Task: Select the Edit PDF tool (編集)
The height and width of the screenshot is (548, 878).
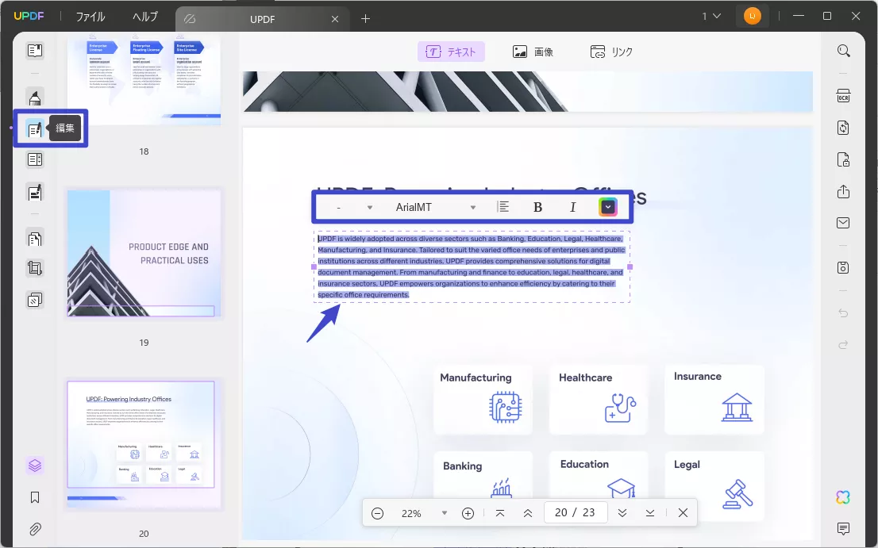Action: tap(35, 129)
